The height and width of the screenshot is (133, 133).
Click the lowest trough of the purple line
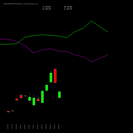92,62
